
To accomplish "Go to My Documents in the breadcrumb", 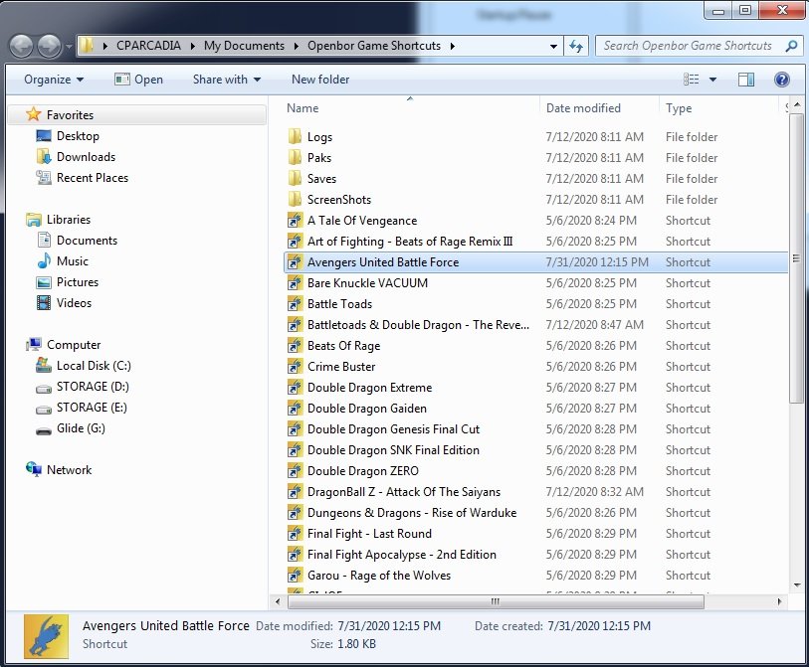I will 244,46.
